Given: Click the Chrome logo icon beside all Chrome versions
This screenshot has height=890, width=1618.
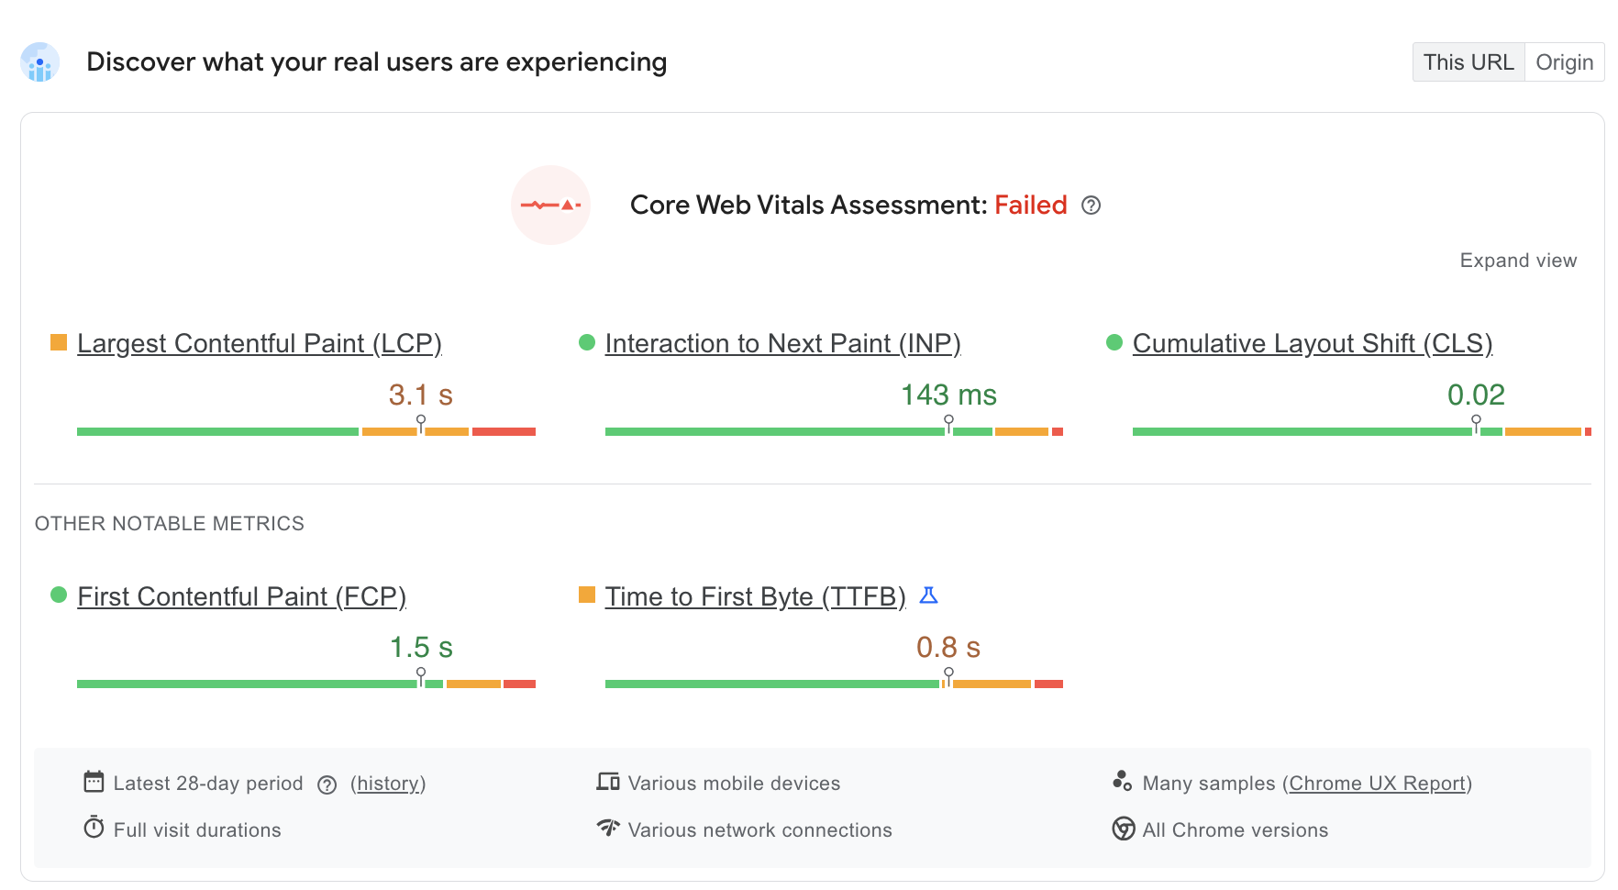Looking at the screenshot, I should pos(1122,828).
